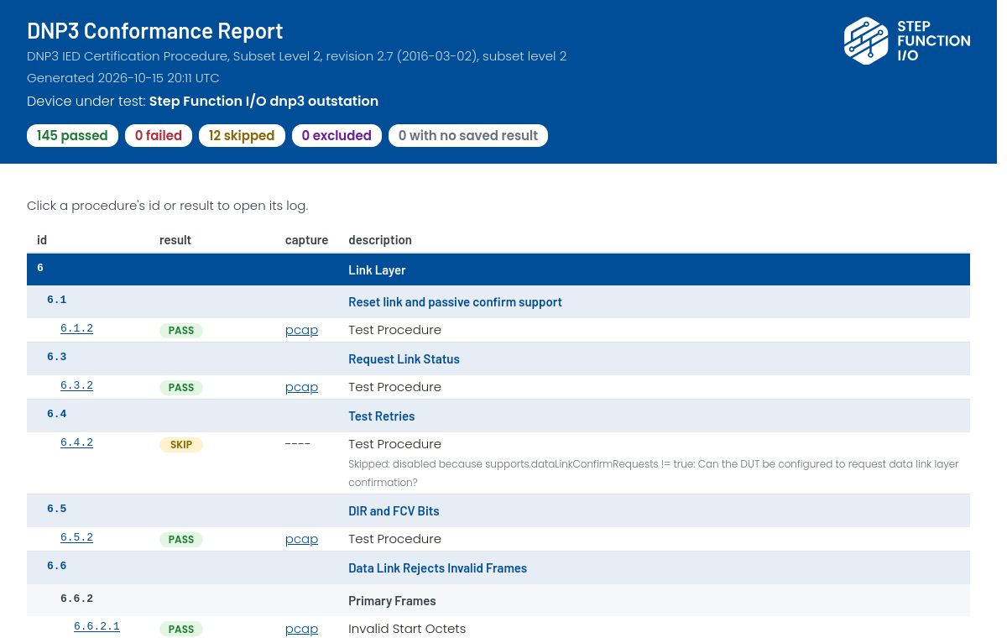Viewport: 1007px width, 638px height.
Task: Click the 'capture' column header
Action: tap(306, 240)
